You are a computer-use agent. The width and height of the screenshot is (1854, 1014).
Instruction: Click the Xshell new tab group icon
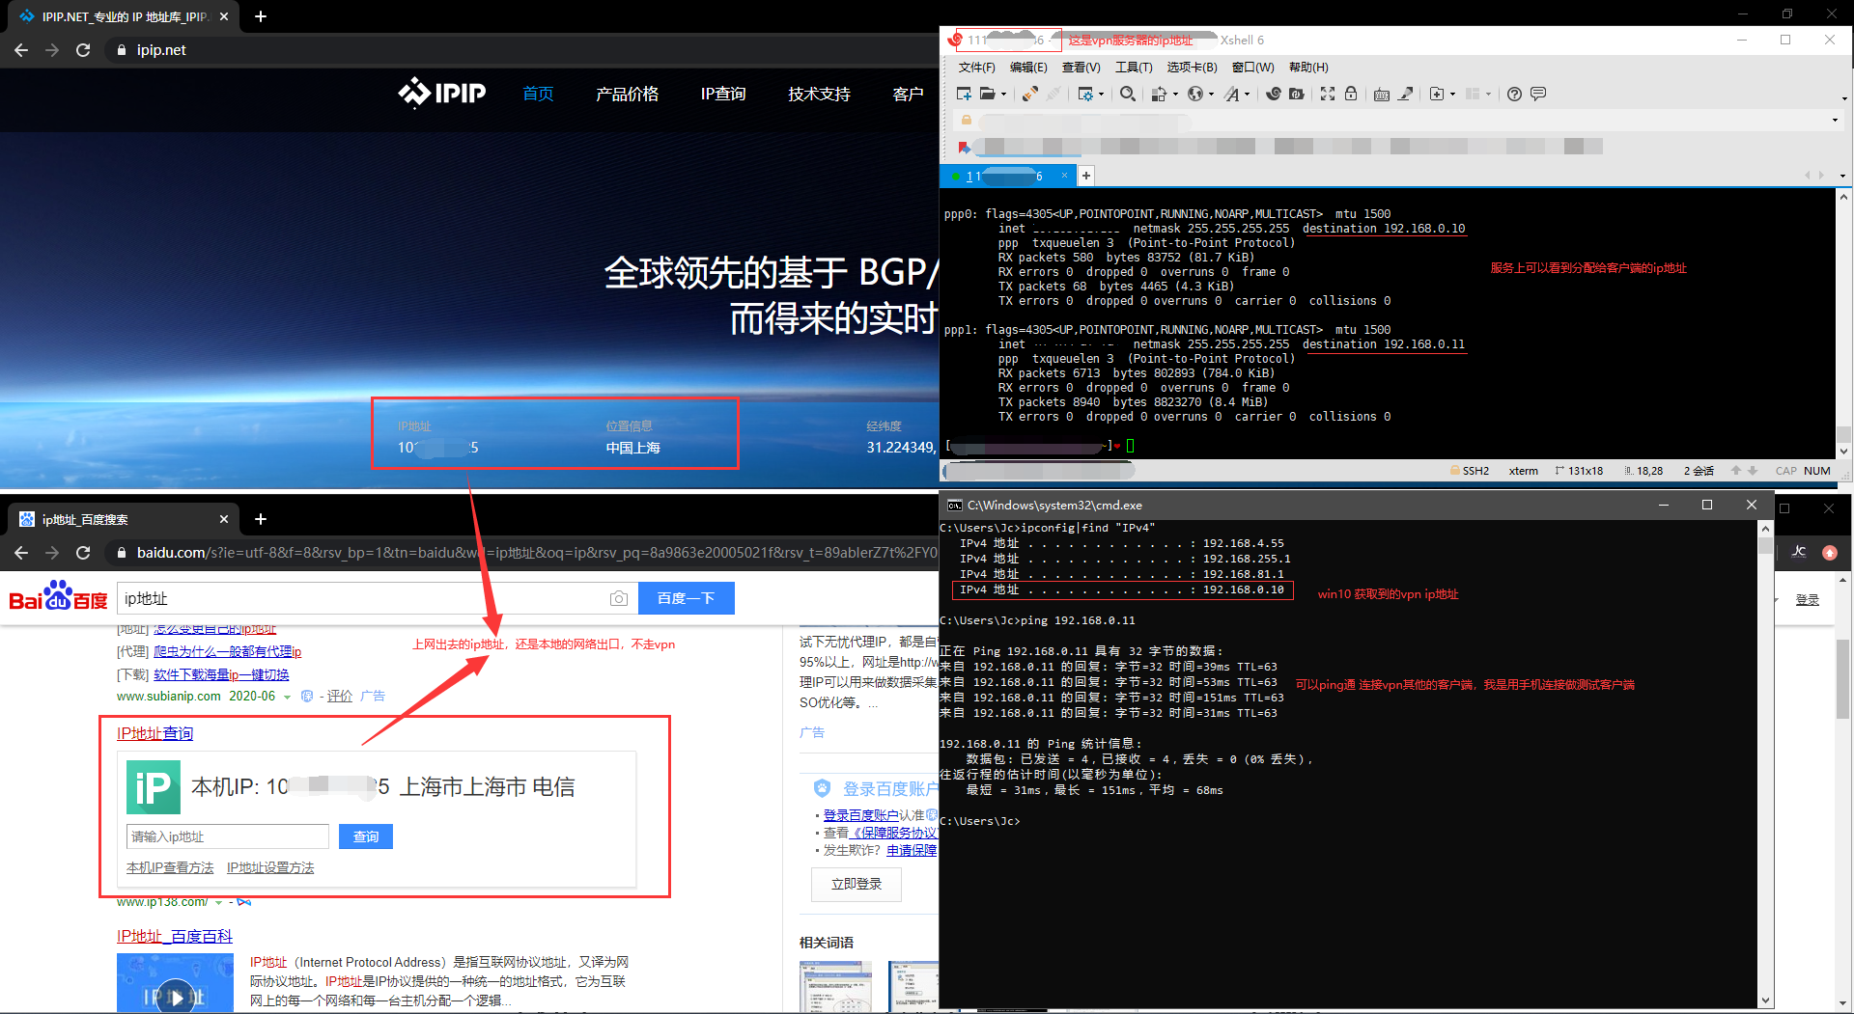click(1437, 94)
